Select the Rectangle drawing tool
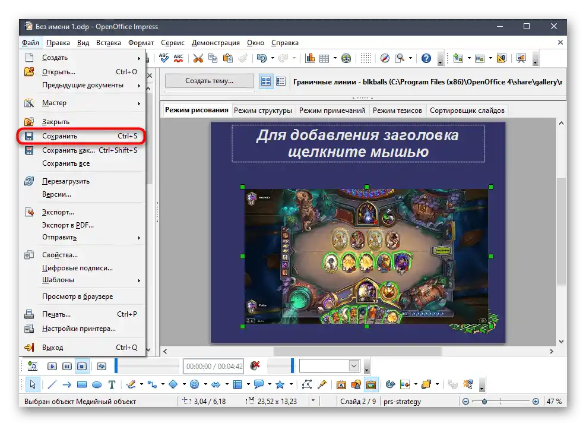Screen dimensions: 586x426 [x=82, y=384]
